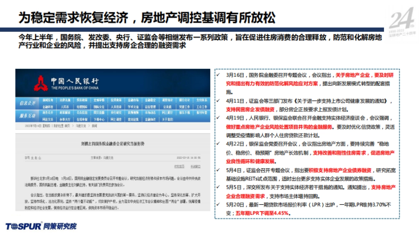The image size is (420, 236).
Task: Select the 下载中心 navigation item
Action: [x=99, y=120]
